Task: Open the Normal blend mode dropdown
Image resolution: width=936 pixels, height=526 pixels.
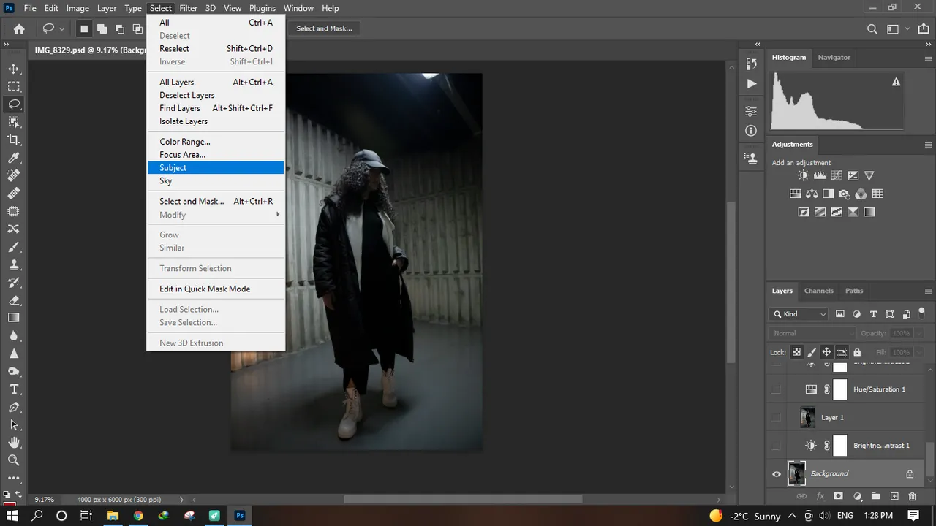Action: (x=812, y=333)
